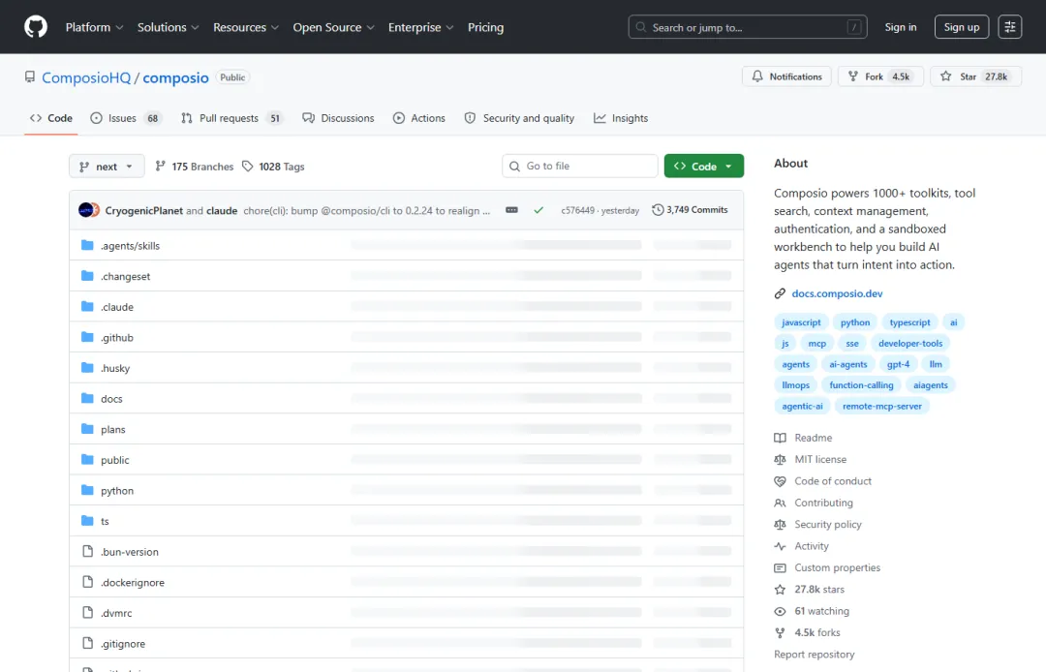Open the latest commit message link
Viewport: 1046px width, 672px height.
click(x=366, y=211)
